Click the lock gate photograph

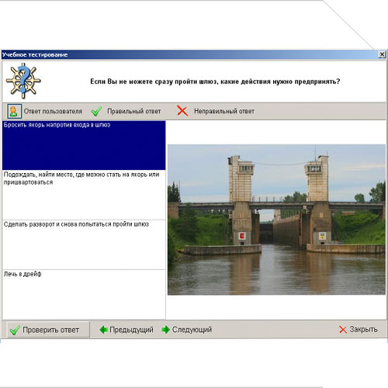click(276, 220)
